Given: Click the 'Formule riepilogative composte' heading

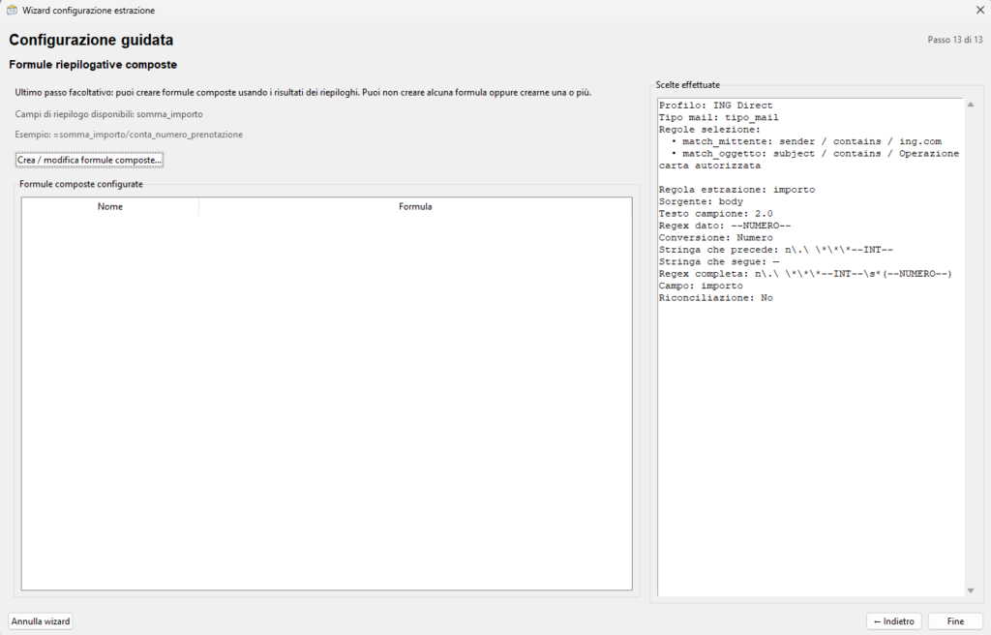Looking at the screenshot, I should 93,65.
